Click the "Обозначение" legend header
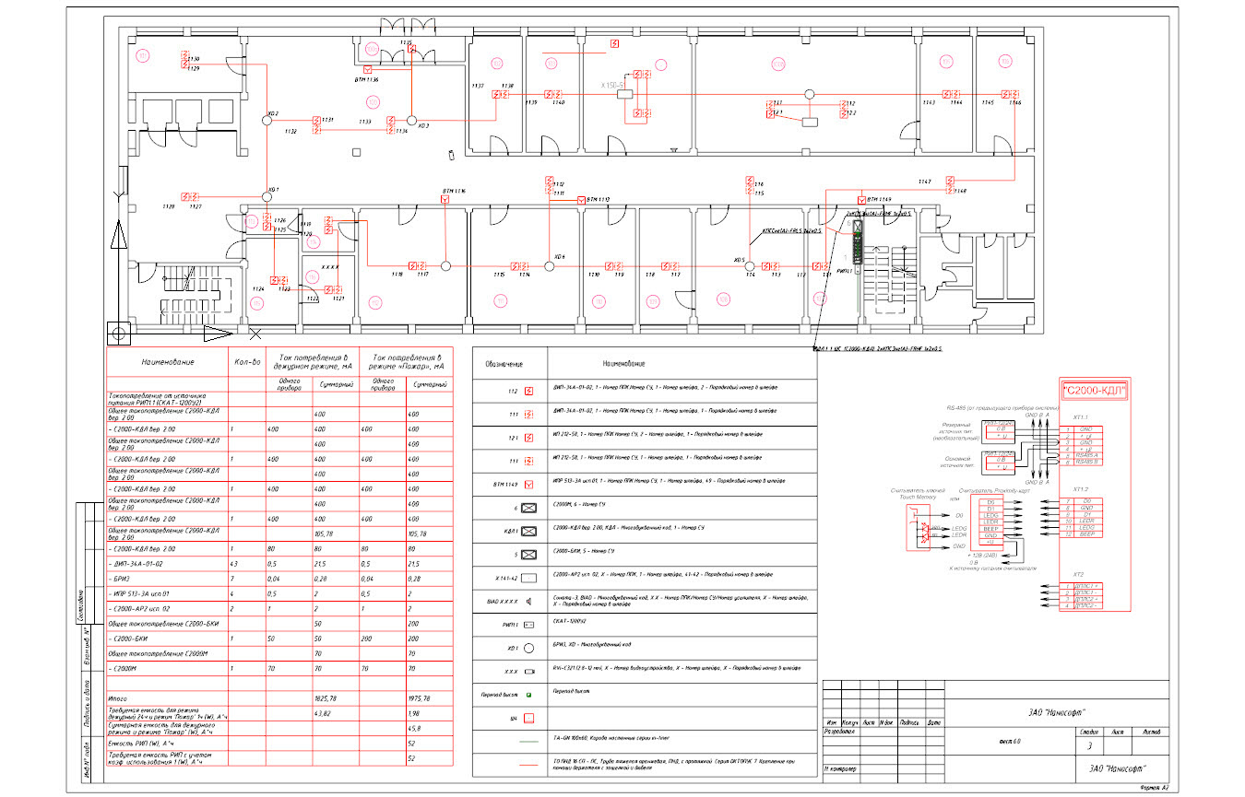The height and width of the screenshot is (797, 1245). [505, 364]
